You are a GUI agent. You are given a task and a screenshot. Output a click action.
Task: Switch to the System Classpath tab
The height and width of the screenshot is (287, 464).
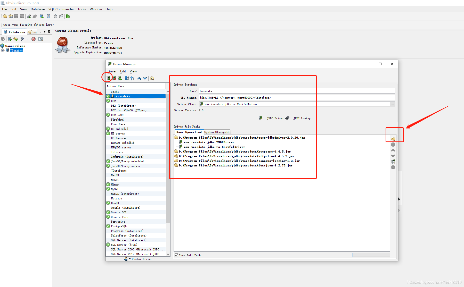pos(217,132)
